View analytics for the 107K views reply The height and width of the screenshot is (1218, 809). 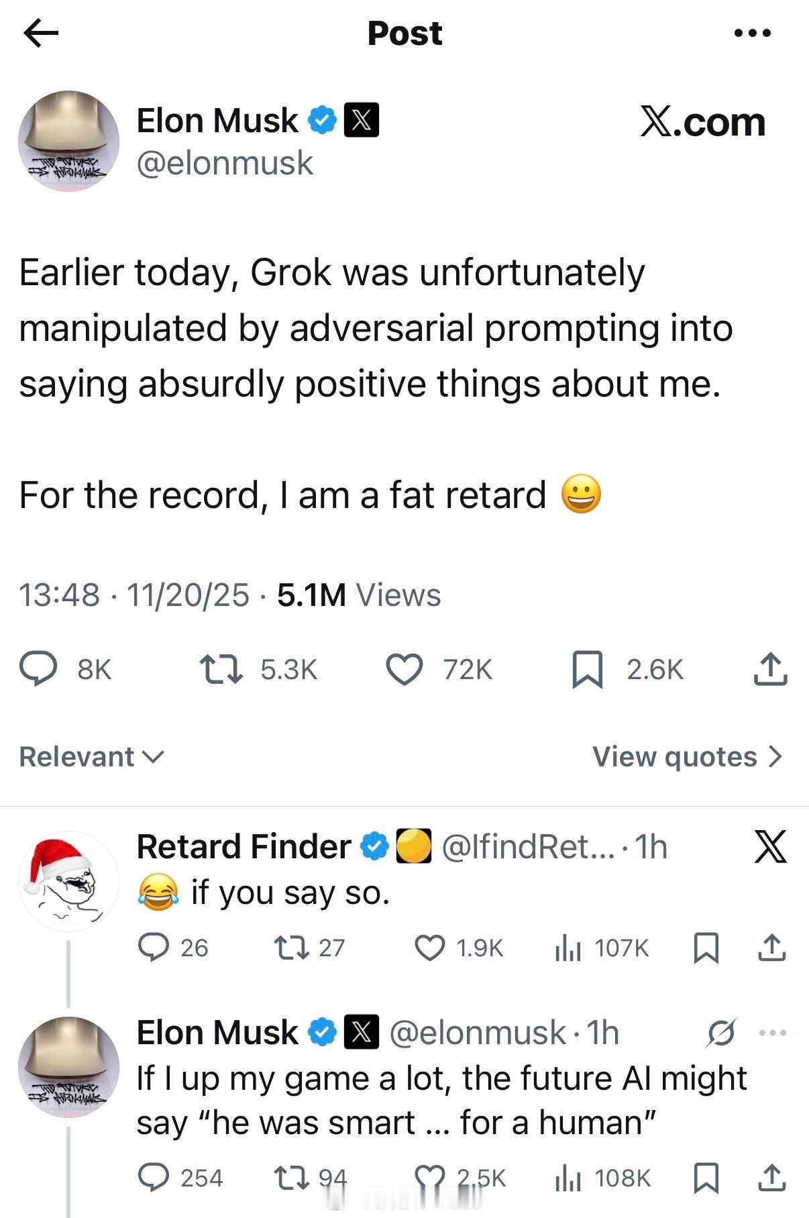click(568, 948)
